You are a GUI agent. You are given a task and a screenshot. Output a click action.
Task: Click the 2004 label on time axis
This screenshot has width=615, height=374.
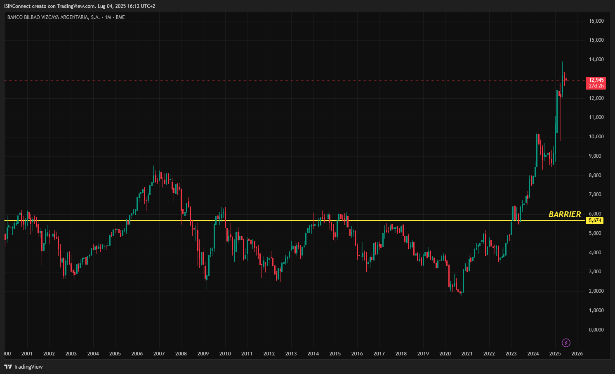click(93, 354)
